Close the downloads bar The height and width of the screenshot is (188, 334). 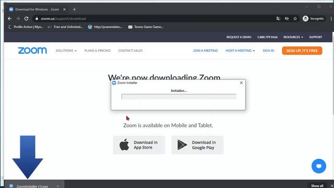(x=332, y=186)
